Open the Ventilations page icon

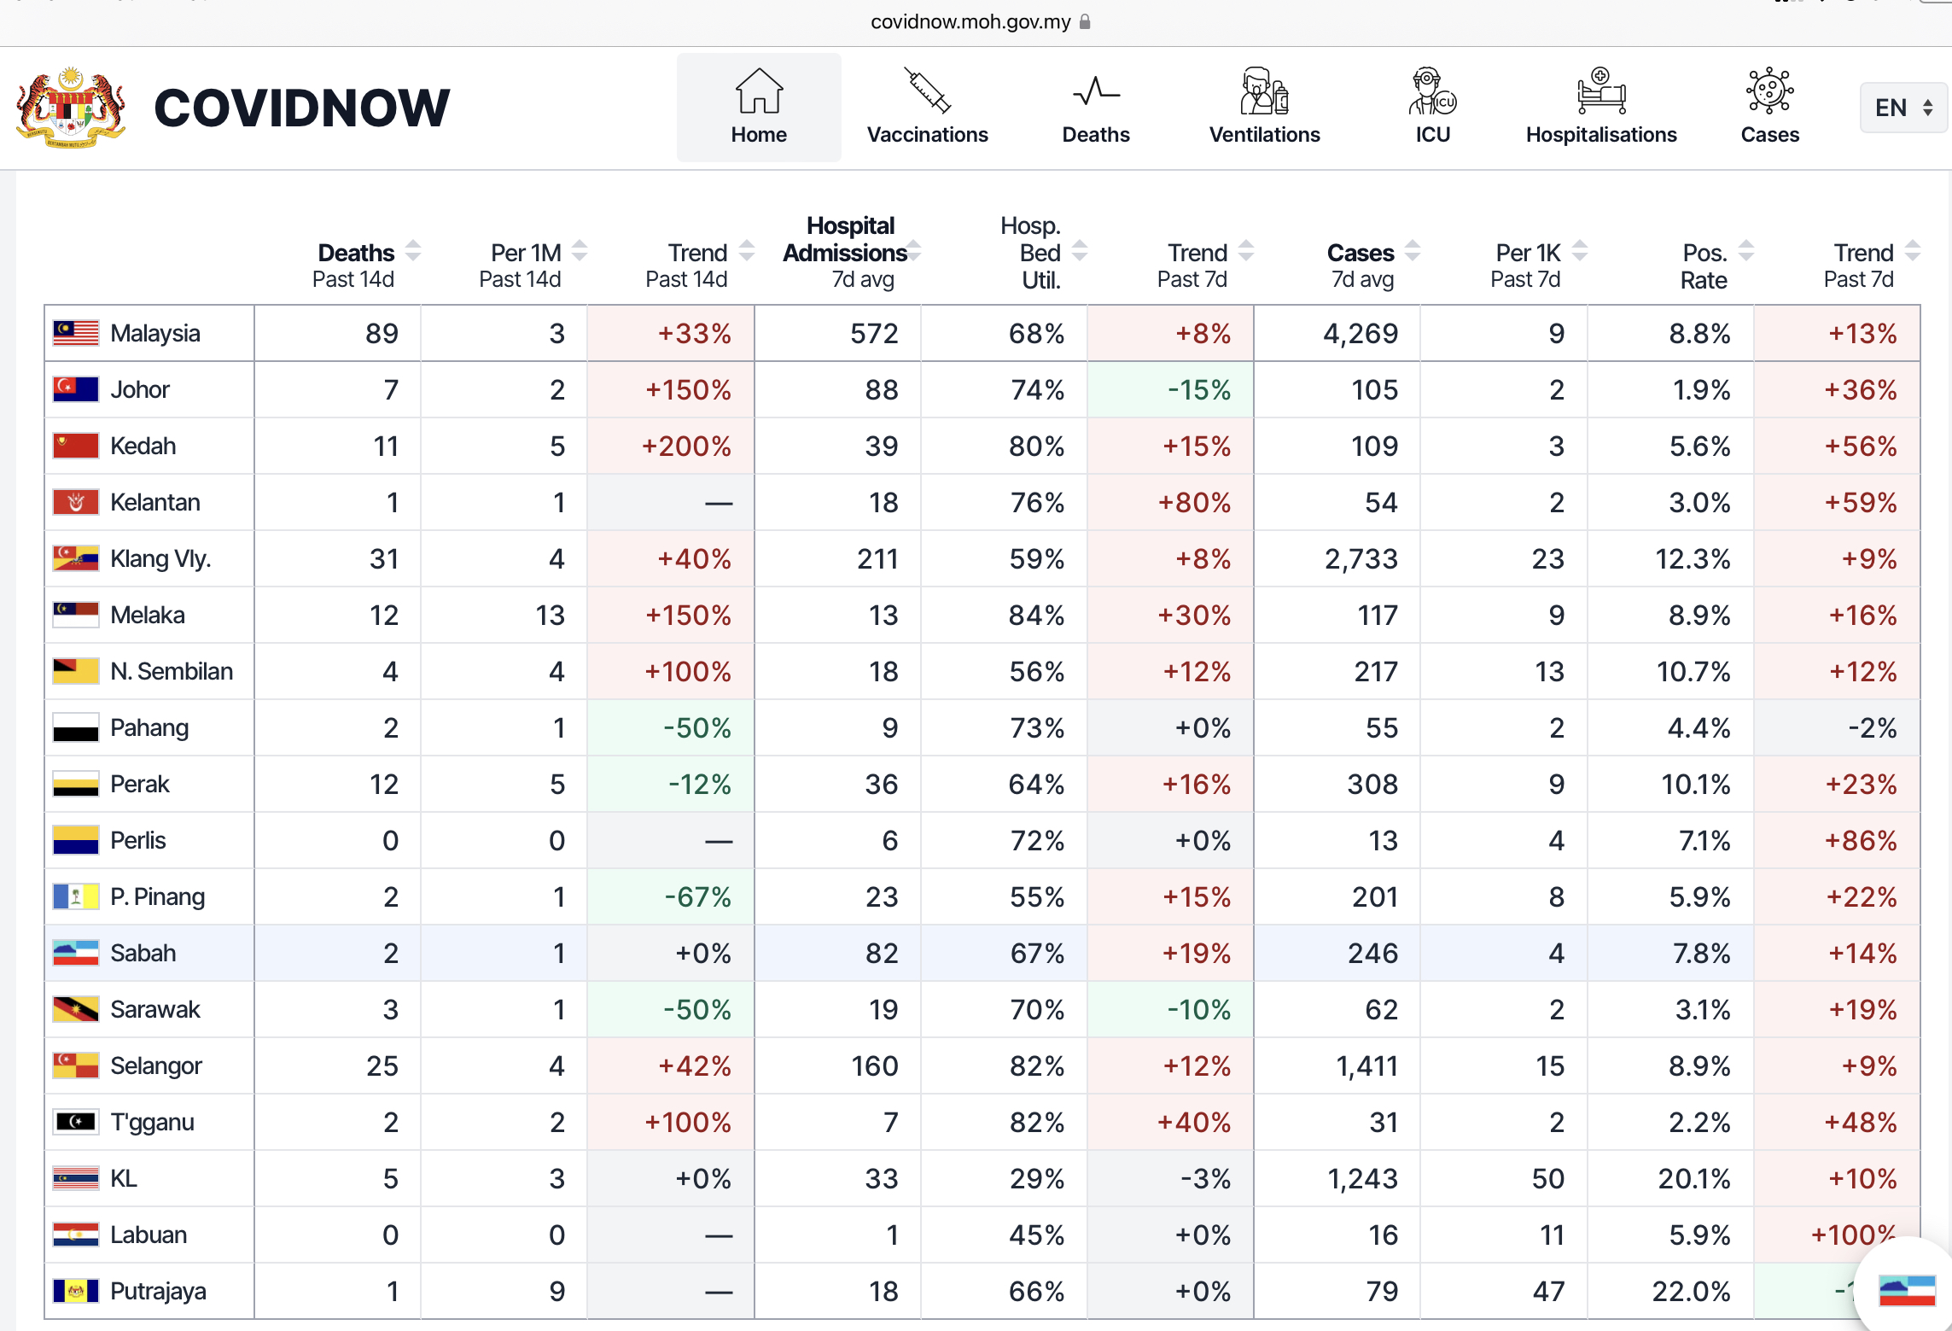point(1264,91)
